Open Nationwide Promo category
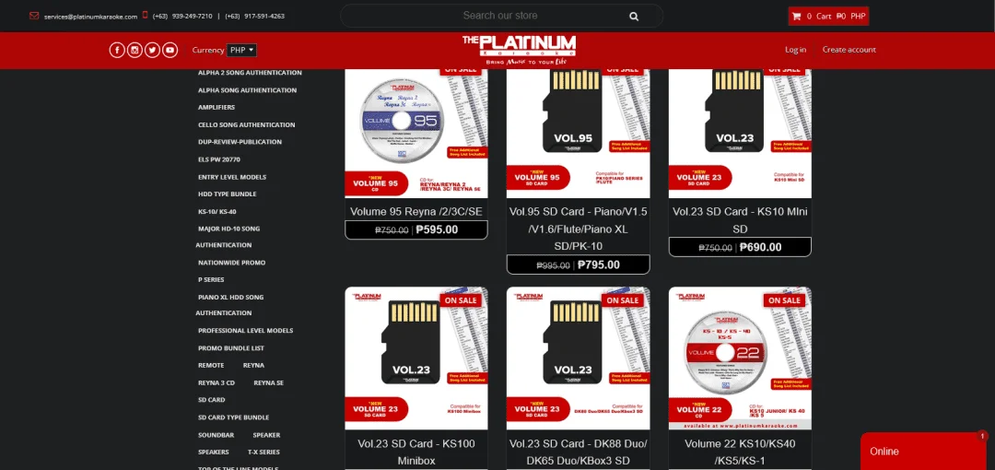 coord(231,263)
